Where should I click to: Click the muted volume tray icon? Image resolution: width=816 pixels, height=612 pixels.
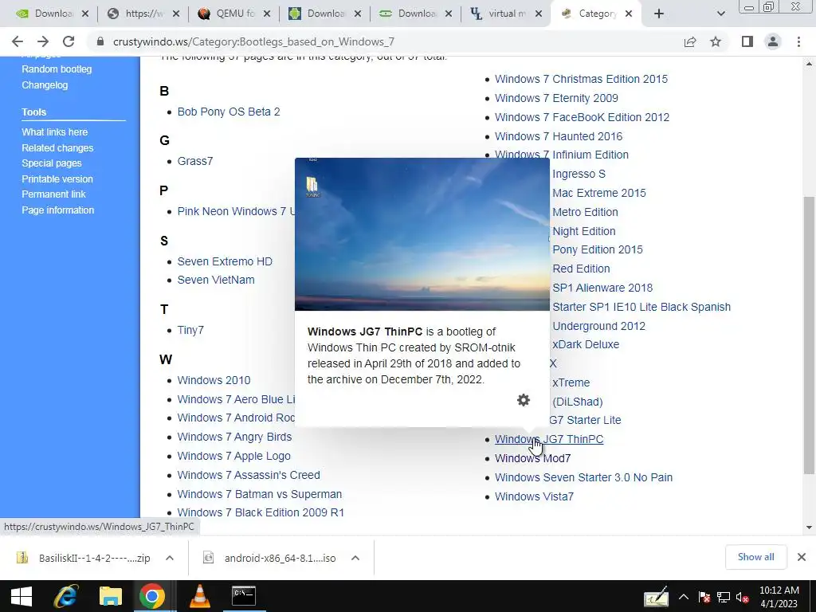742,598
